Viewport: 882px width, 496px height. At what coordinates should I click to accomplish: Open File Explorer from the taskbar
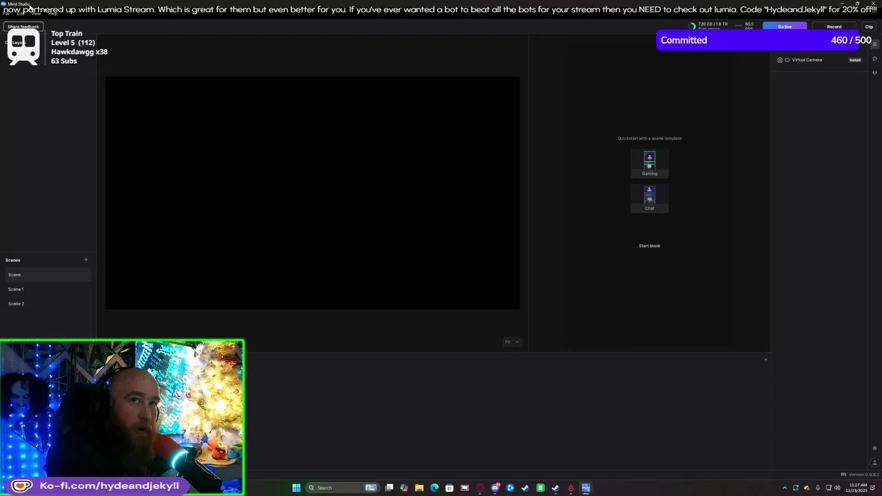tap(419, 488)
